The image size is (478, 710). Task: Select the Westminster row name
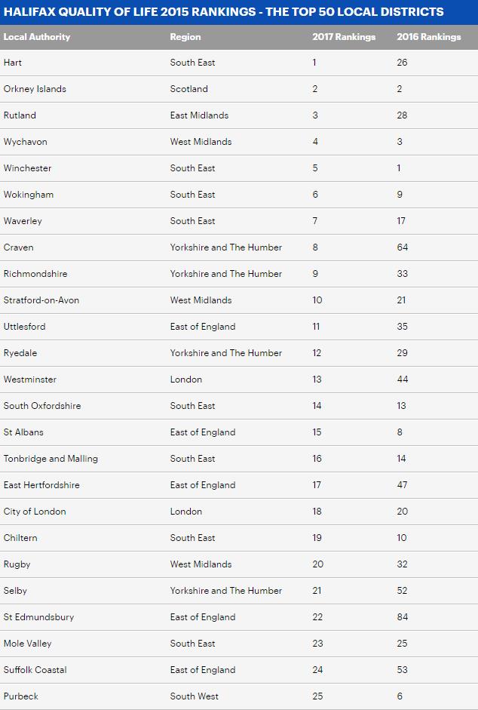(29, 380)
